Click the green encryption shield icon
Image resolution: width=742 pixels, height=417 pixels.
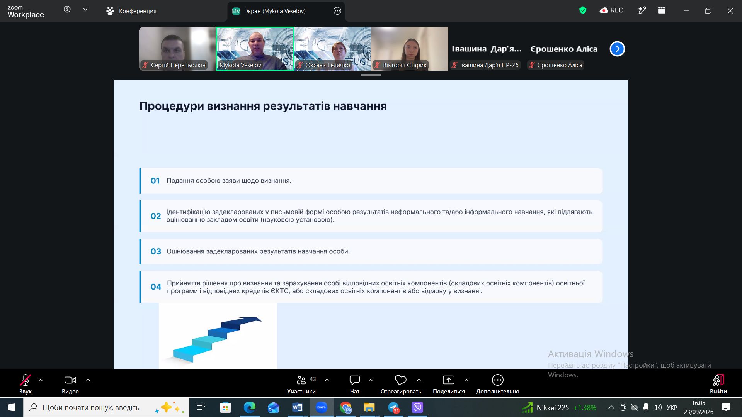click(x=583, y=10)
